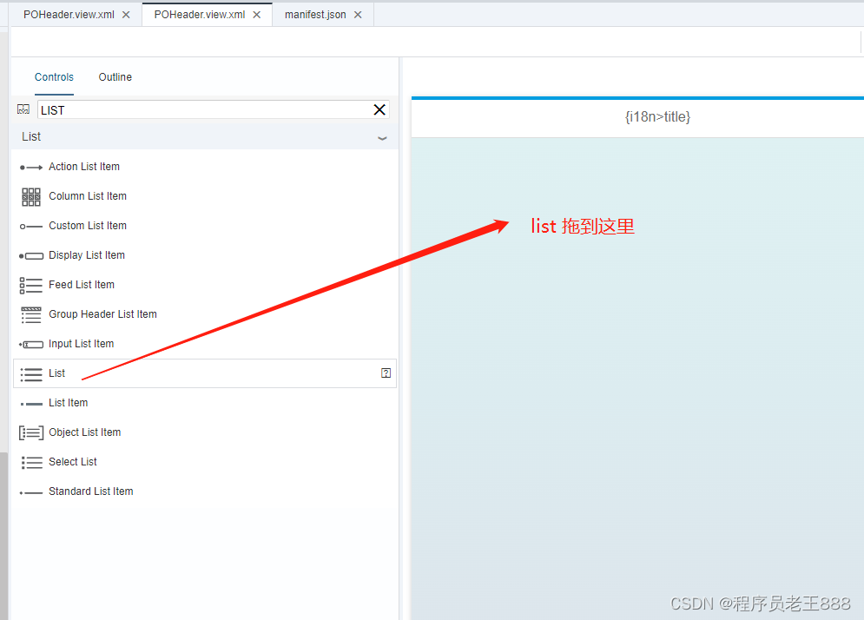Click the 'Input List Item' label
Image resolution: width=864 pixels, height=620 pixels.
point(81,344)
